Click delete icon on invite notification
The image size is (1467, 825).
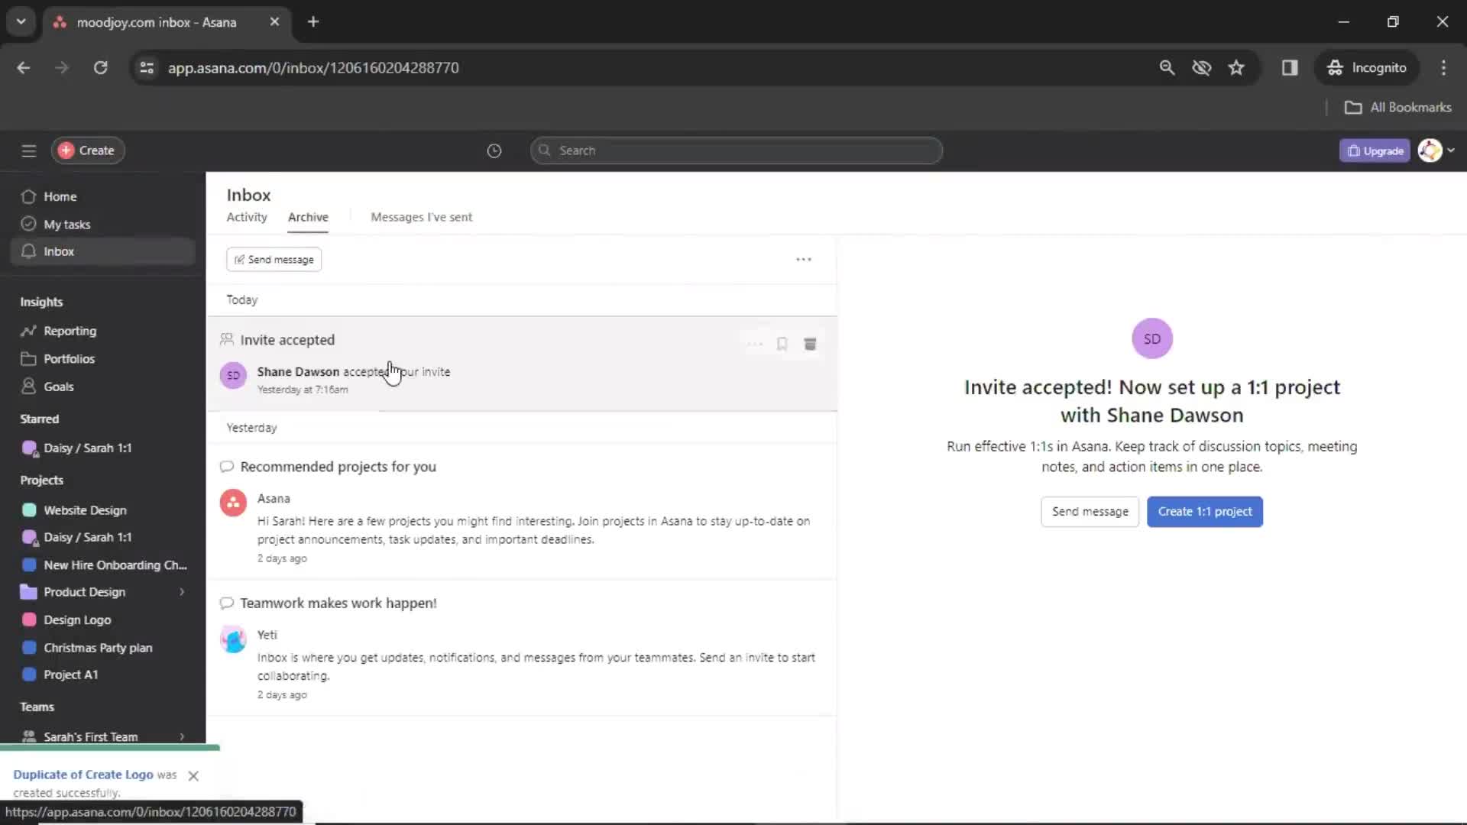810,344
